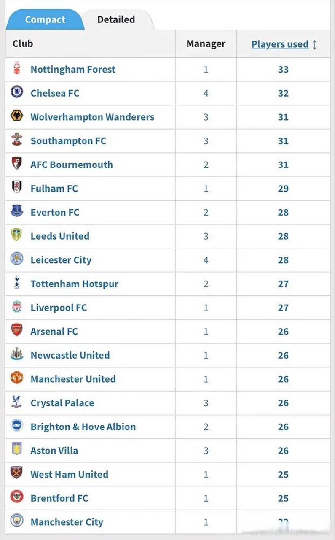Viewport: 335px width, 540px height.
Task: Click the Chelsea FC club crest
Action: (17, 92)
